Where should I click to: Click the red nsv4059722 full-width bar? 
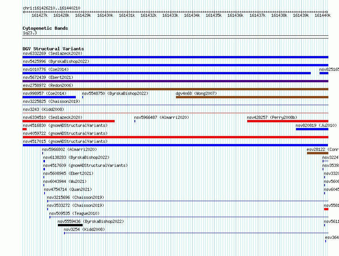175,137
